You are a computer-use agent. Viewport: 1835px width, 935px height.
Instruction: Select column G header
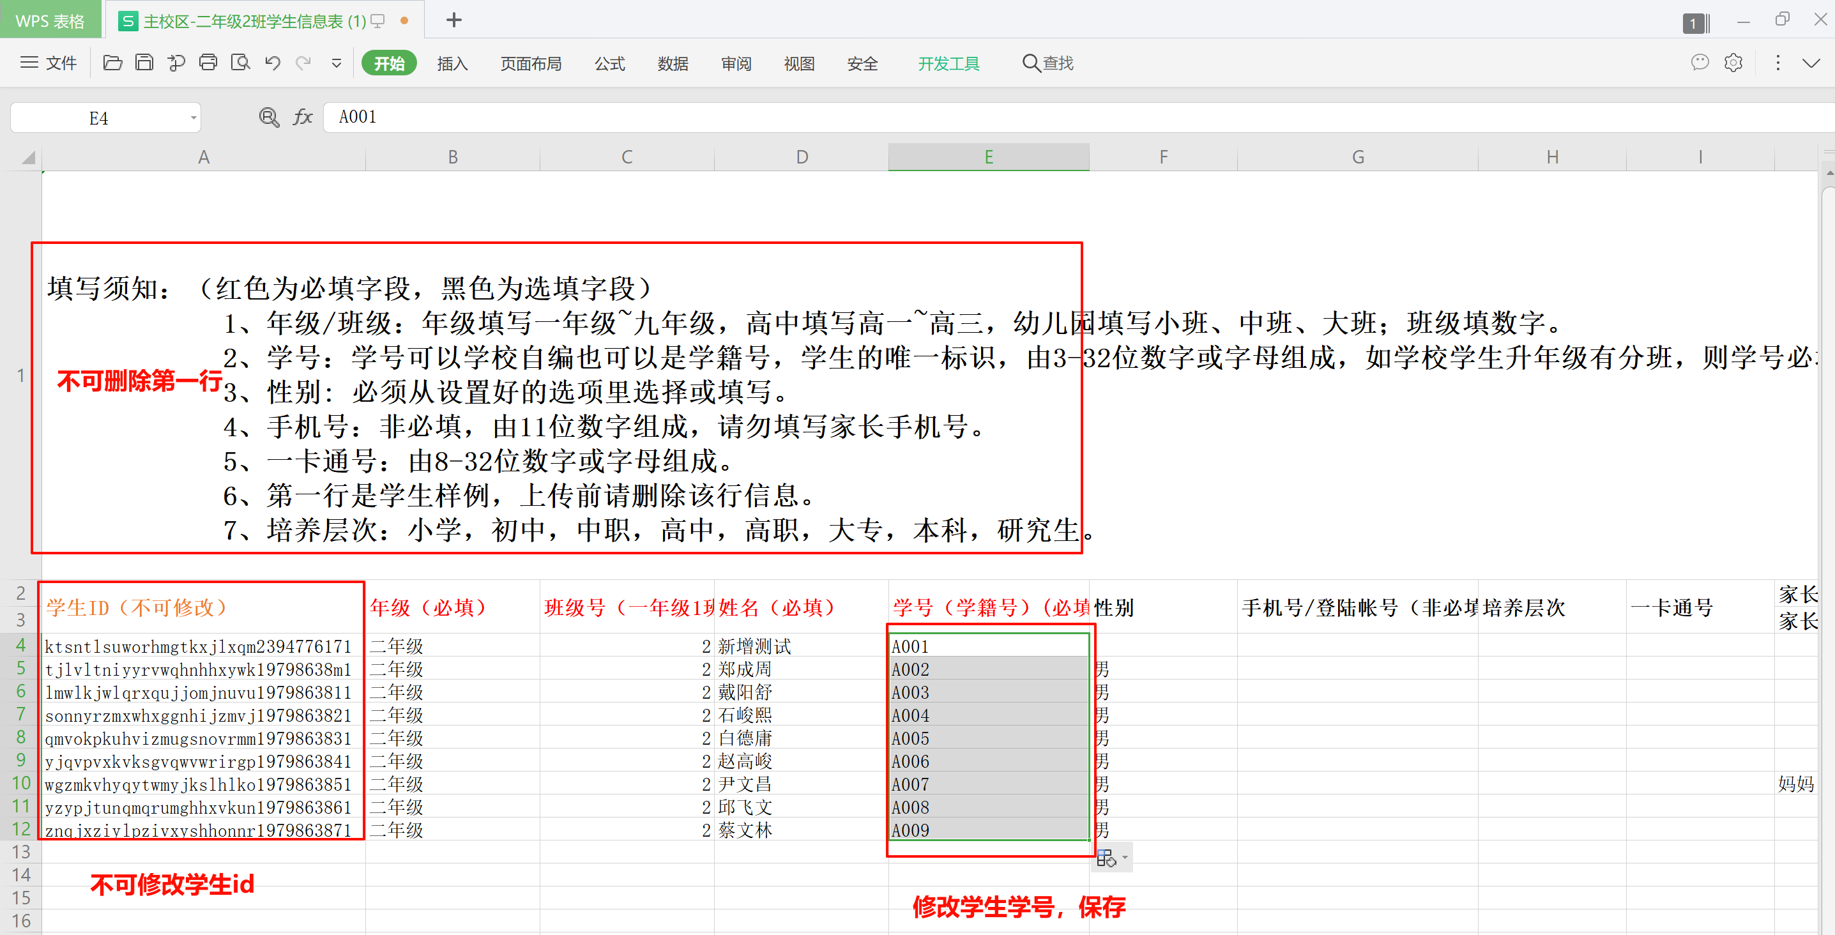(1359, 157)
